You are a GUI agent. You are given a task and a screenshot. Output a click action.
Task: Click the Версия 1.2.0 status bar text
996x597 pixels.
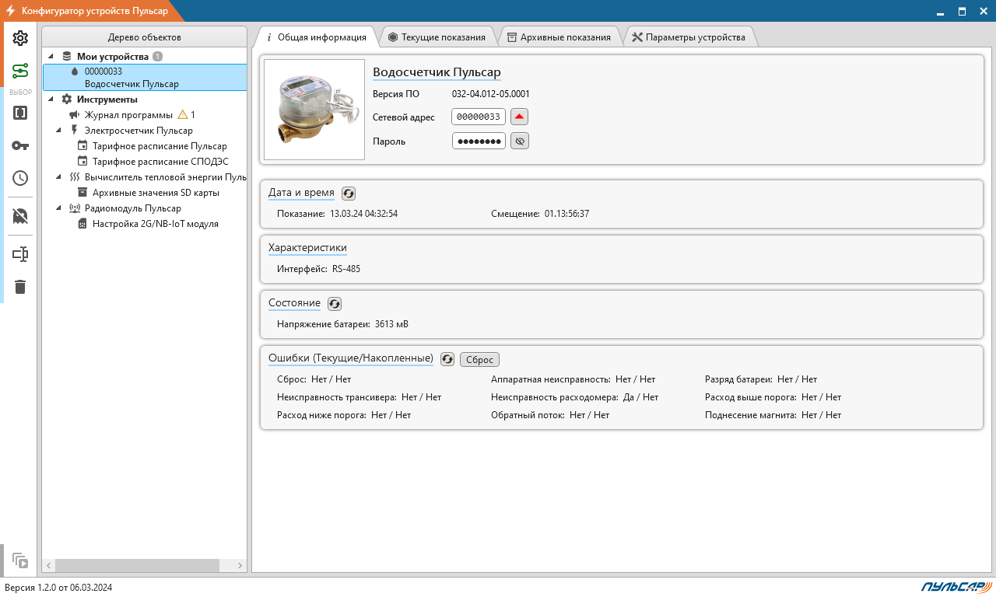[x=58, y=588]
